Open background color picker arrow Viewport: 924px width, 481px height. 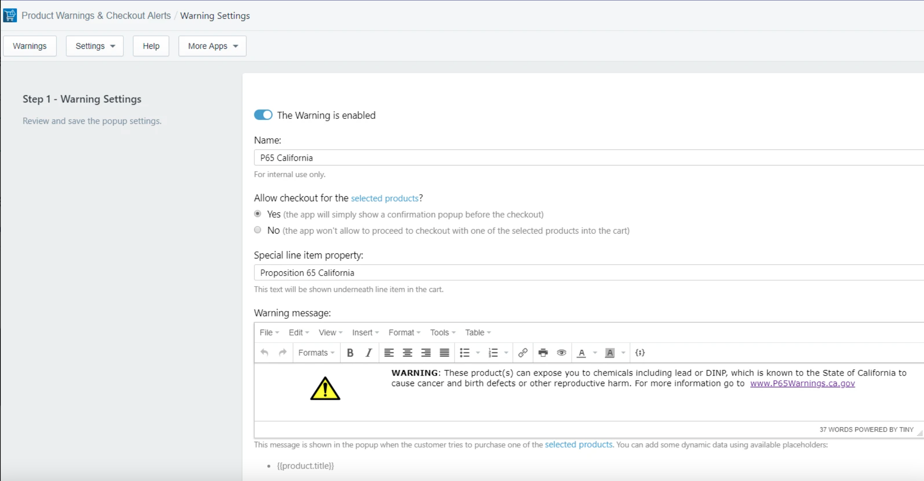[x=623, y=353]
